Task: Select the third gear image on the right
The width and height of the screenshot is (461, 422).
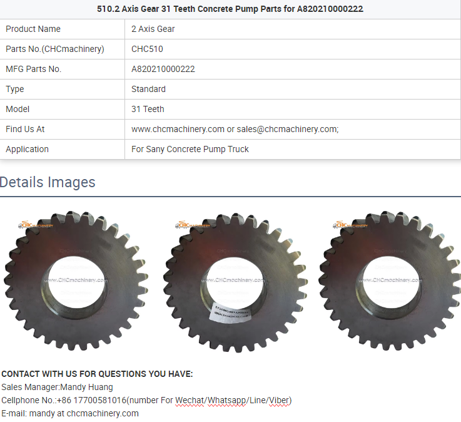Action: click(389, 280)
